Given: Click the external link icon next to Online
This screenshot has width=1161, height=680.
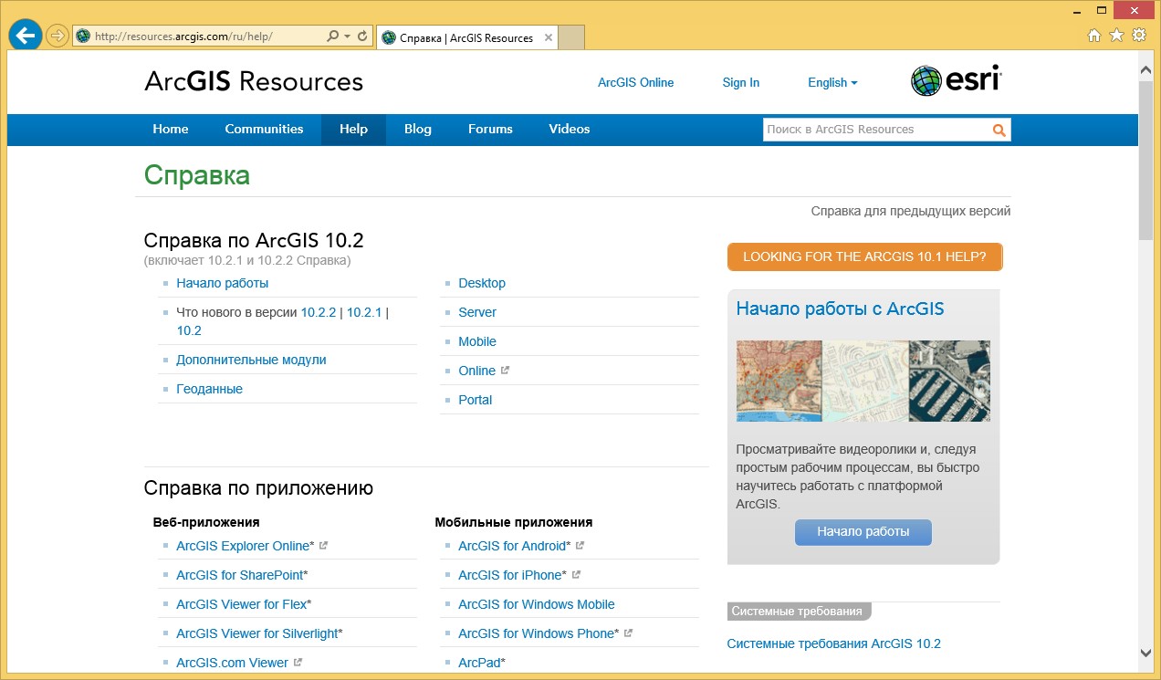Looking at the screenshot, I should pos(505,370).
